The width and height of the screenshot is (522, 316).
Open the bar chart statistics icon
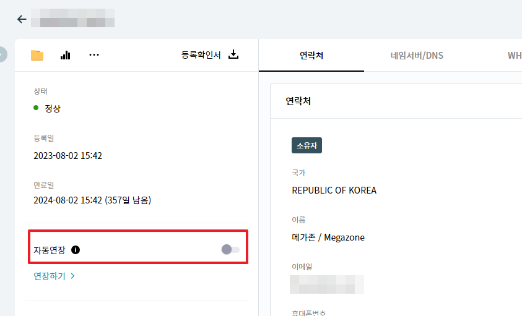[x=65, y=55]
